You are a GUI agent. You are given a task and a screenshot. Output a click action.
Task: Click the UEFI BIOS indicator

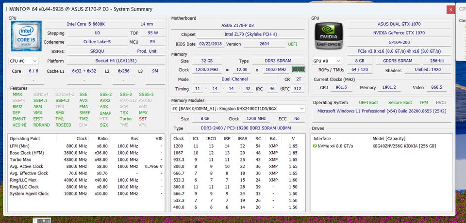point(292,44)
